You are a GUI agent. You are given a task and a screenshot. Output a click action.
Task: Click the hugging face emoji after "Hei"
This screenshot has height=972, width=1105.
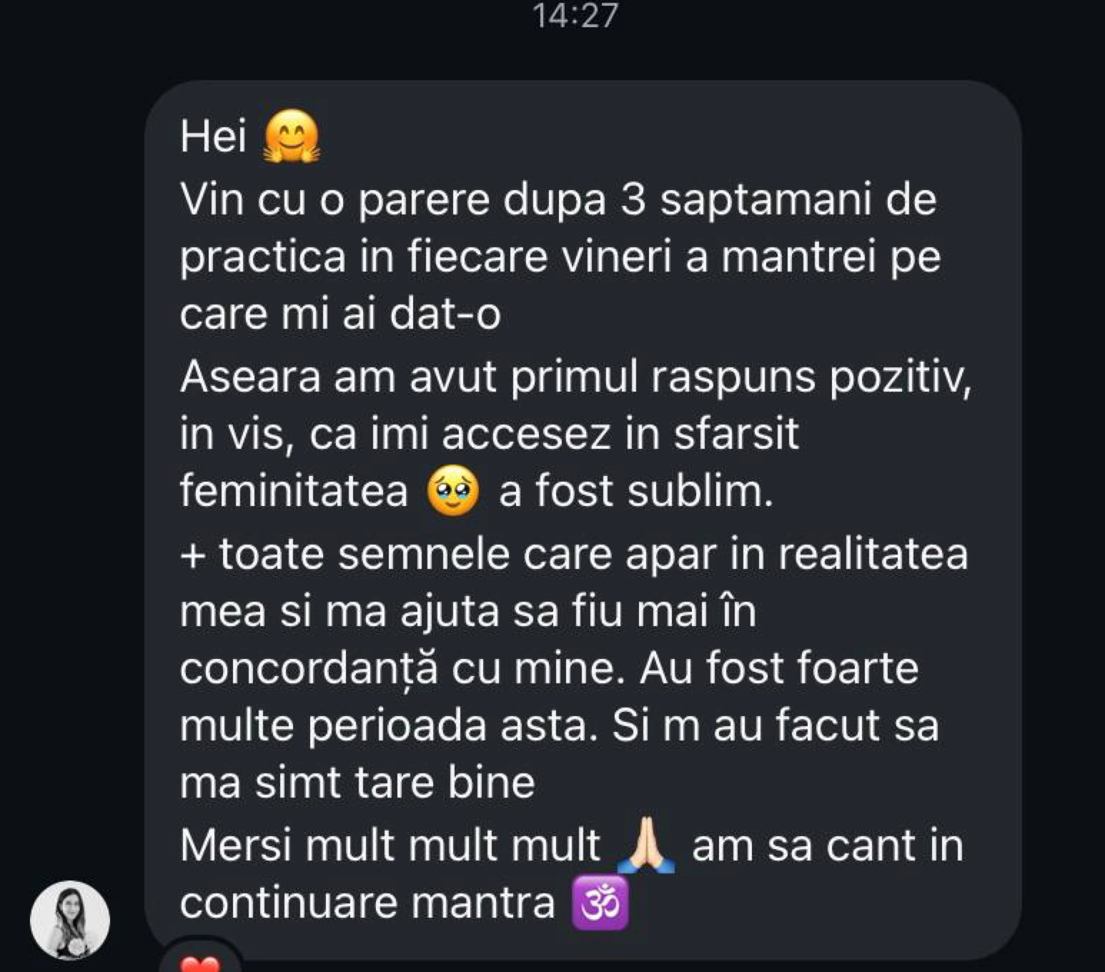point(292,137)
